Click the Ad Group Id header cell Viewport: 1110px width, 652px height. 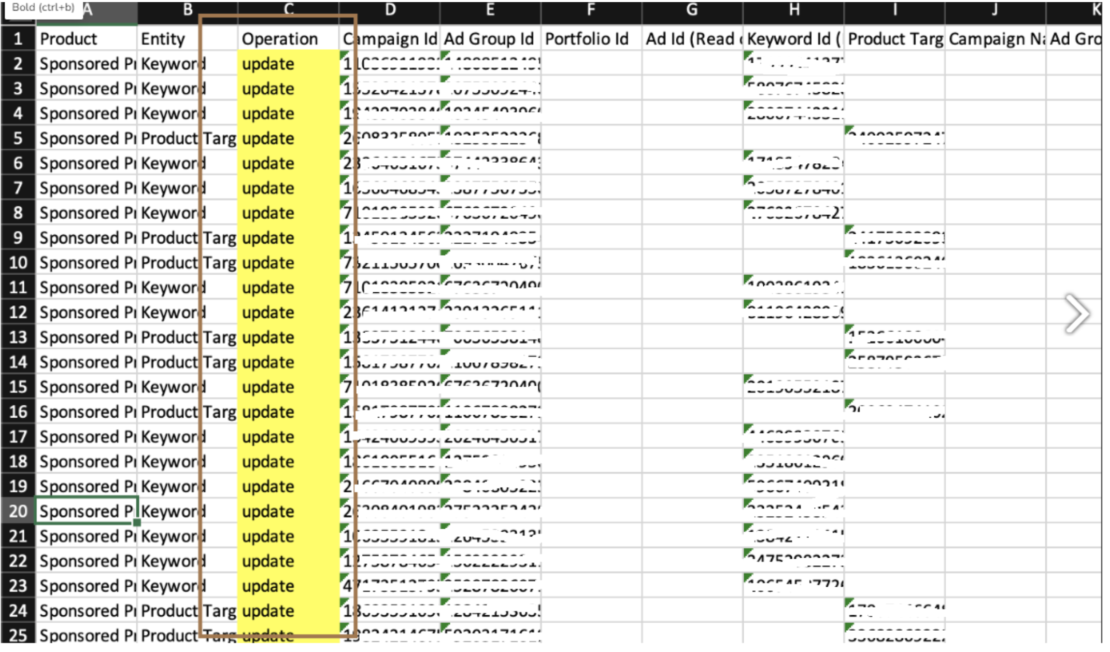pyautogui.click(x=490, y=39)
